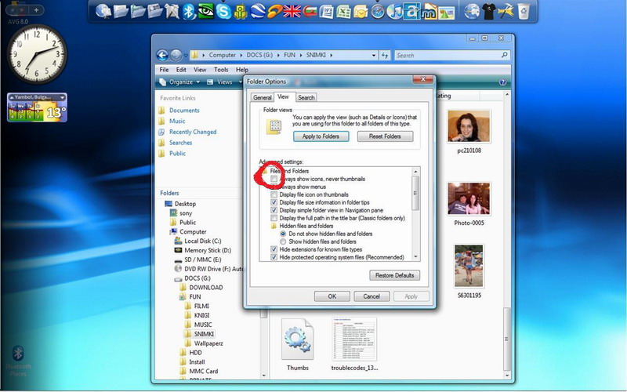Open Explorer help question mark icon
Viewport: 627px width, 392px height.
(x=502, y=82)
